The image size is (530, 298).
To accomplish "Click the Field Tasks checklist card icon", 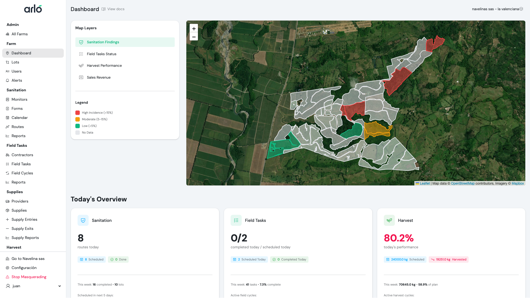I will [236, 220].
